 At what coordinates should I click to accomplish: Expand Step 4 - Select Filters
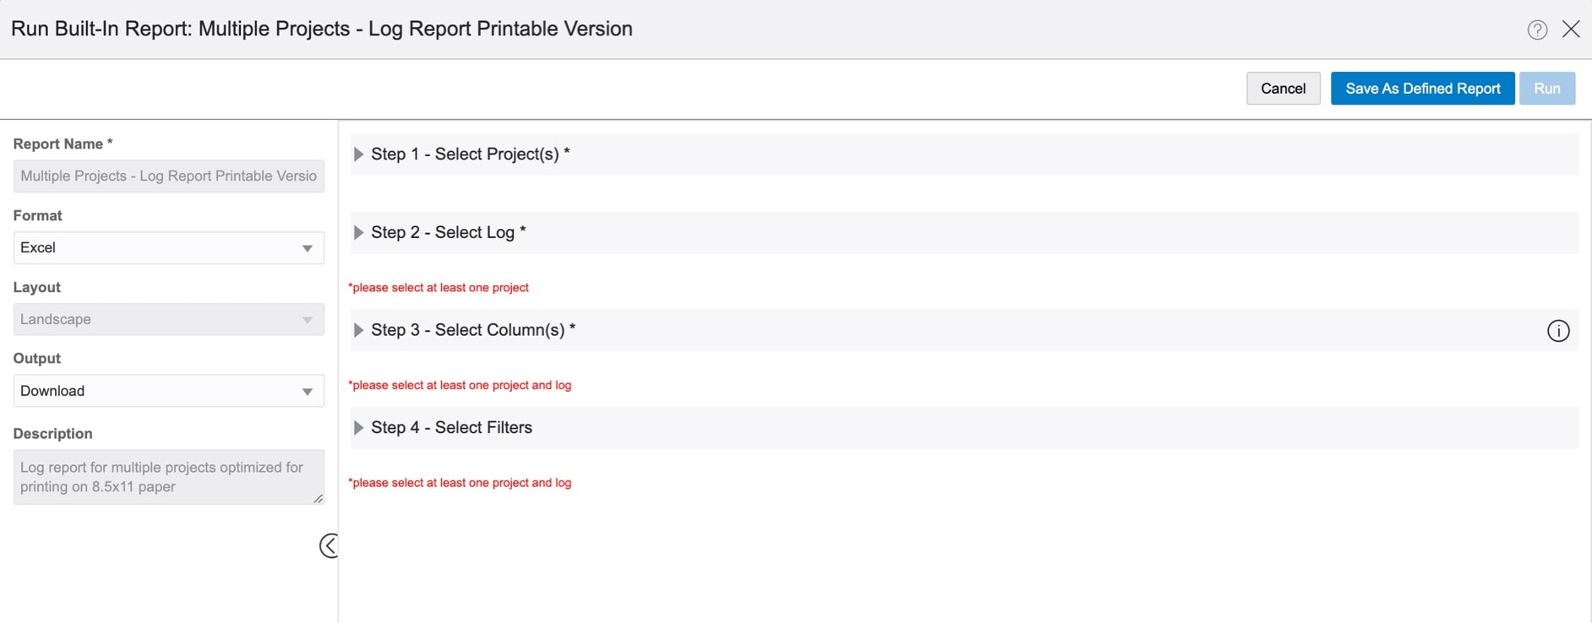[452, 428]
